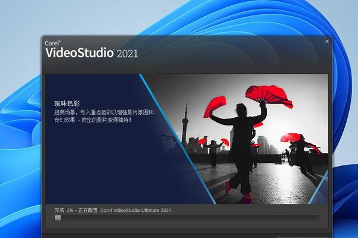The height and width of the screenshot is (238, 358).
Task: Close the VideoStudio 2021 installer window
Action: click(327, 41)
